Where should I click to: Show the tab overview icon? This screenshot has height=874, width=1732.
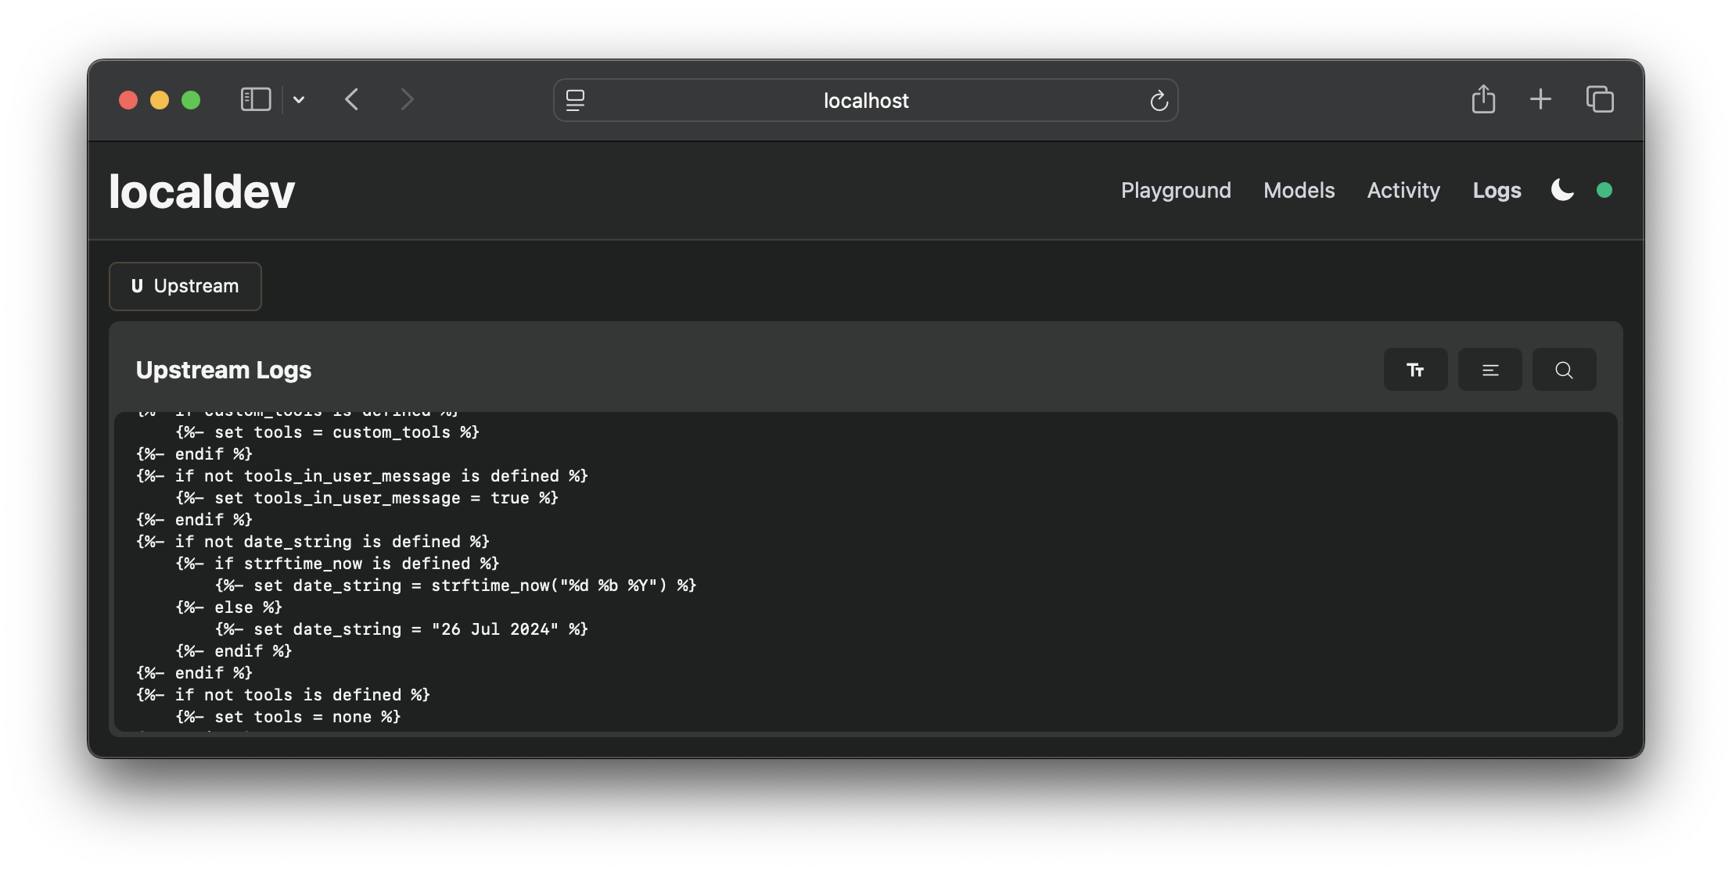[x=1600, y=99]
